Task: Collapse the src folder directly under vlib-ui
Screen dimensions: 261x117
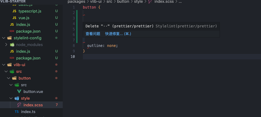Action: pos(6,71)
